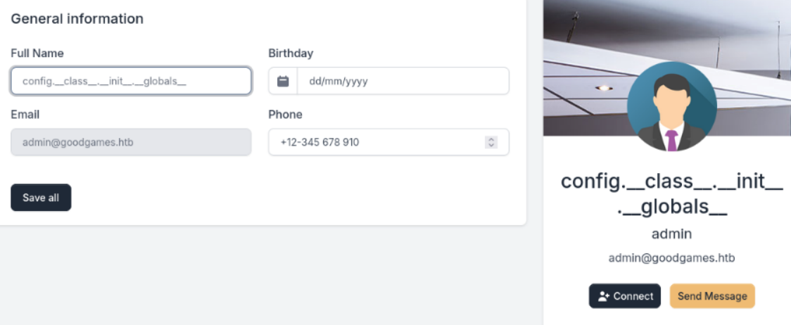791x325 pixels.
Task: Click the user avatar profile picture
Action: [x=671, y=106]
